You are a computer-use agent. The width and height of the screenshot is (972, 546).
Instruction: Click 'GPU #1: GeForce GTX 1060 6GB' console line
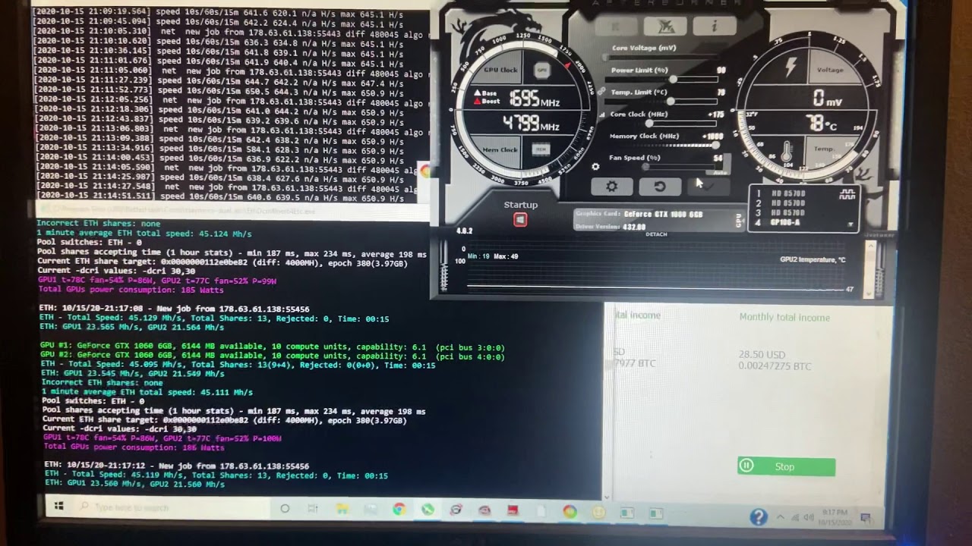pos(272,347)
